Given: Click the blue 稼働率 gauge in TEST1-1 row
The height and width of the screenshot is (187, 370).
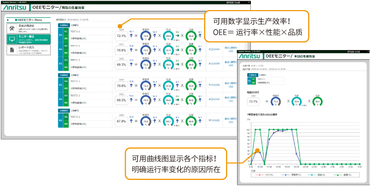Looking at the screenshot, I should (146, 36).
